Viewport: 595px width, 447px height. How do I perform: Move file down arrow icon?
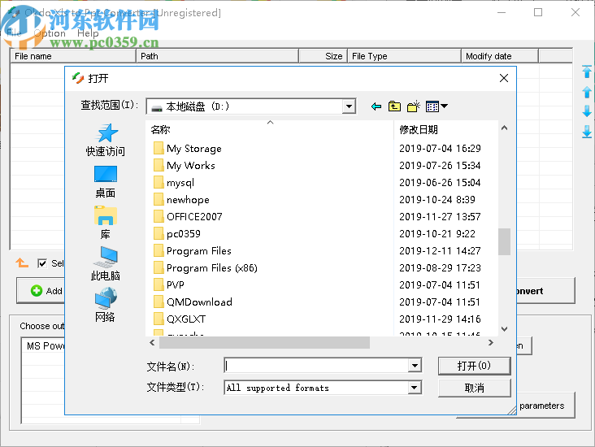click(587, 111)
